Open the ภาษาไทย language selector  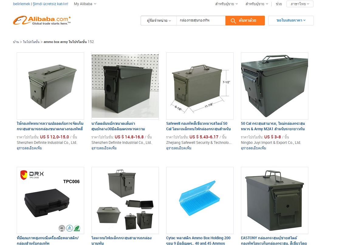coord(300,4)
